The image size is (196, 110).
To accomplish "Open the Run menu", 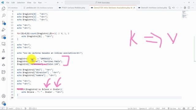I will tap(40, 2).
